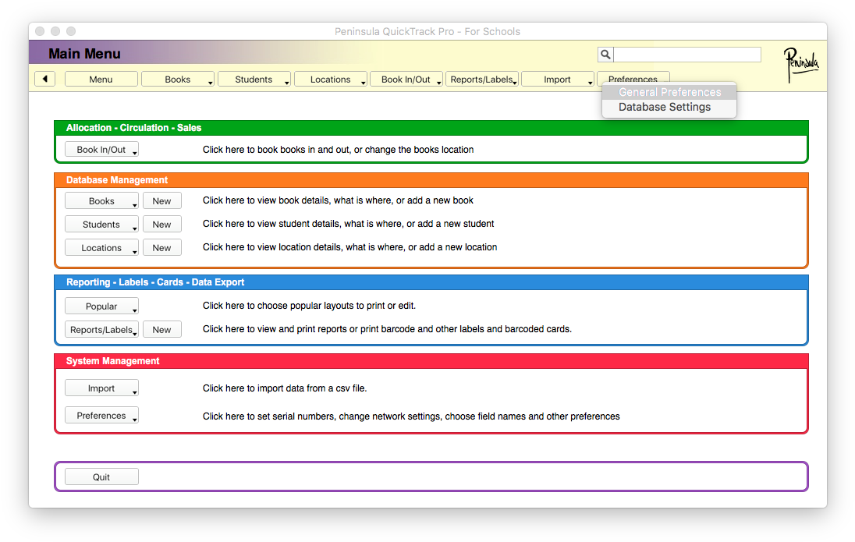Open the Import dropdown under System Management

(101, 388)
